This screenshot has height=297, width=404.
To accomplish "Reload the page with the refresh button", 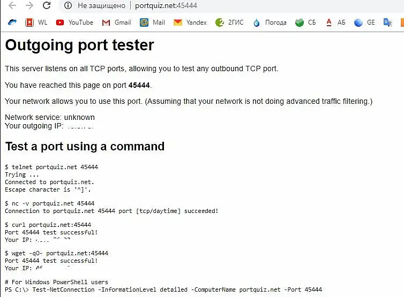I will pos(47,6).
